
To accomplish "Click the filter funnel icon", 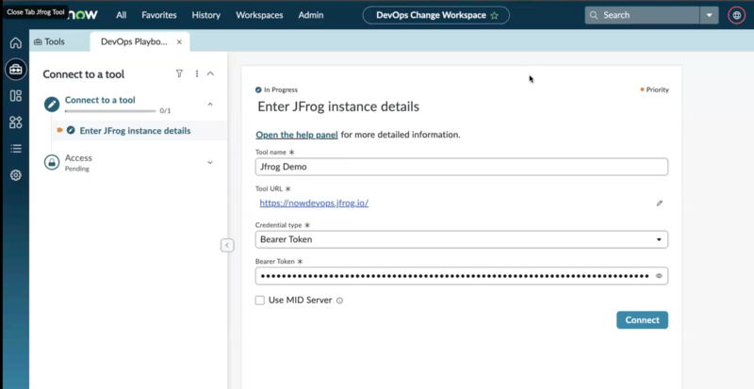I will 179,73.
